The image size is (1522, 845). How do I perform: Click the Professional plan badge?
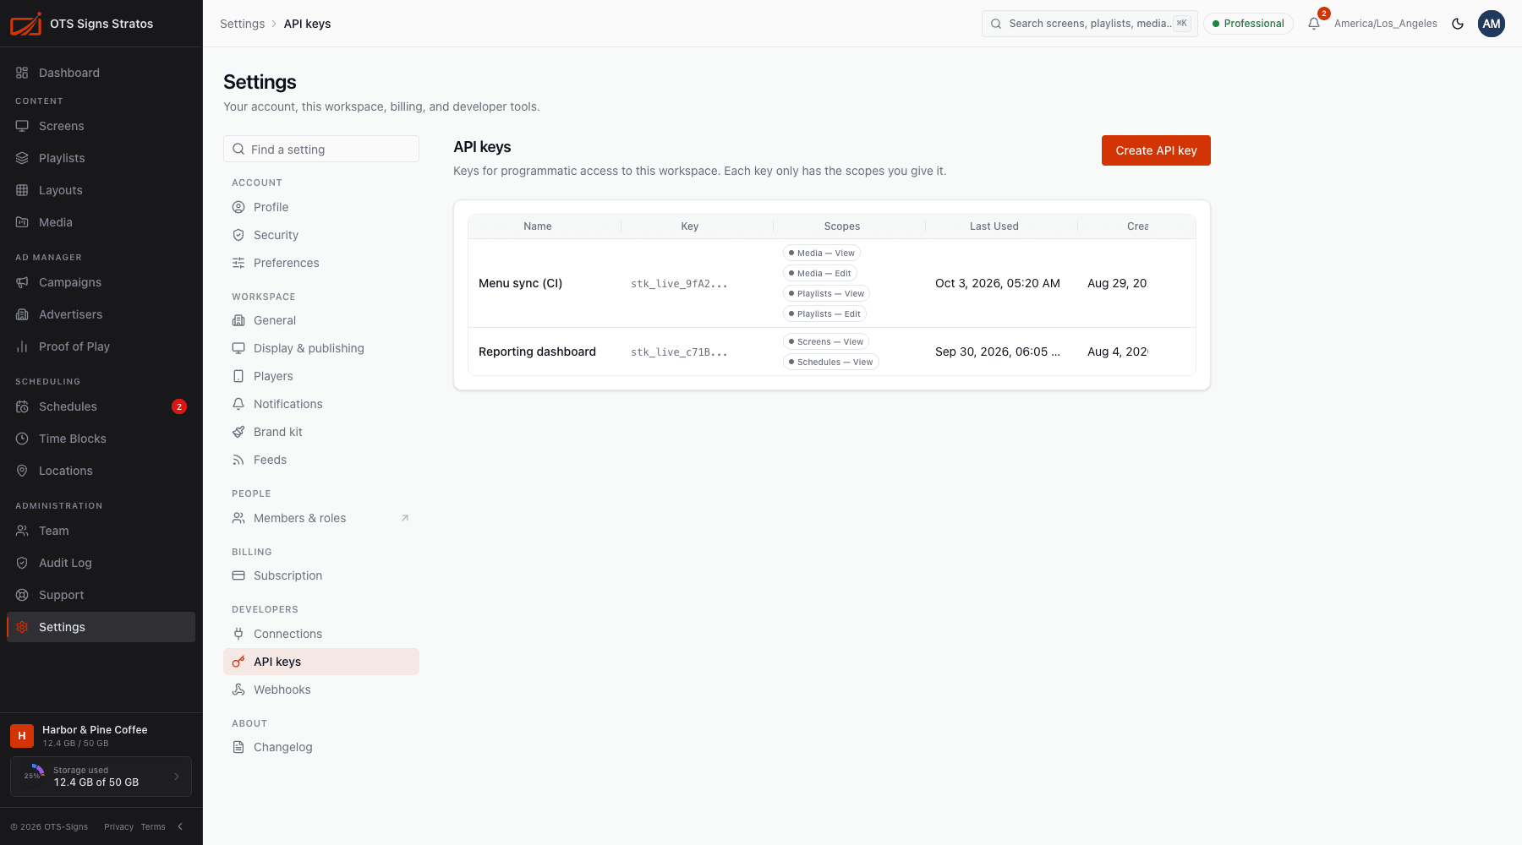pyautogui.click(x=1248, y=24)
